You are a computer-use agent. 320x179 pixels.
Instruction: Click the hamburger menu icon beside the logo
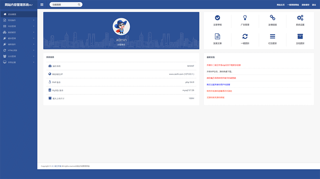(x=41, y=4)
